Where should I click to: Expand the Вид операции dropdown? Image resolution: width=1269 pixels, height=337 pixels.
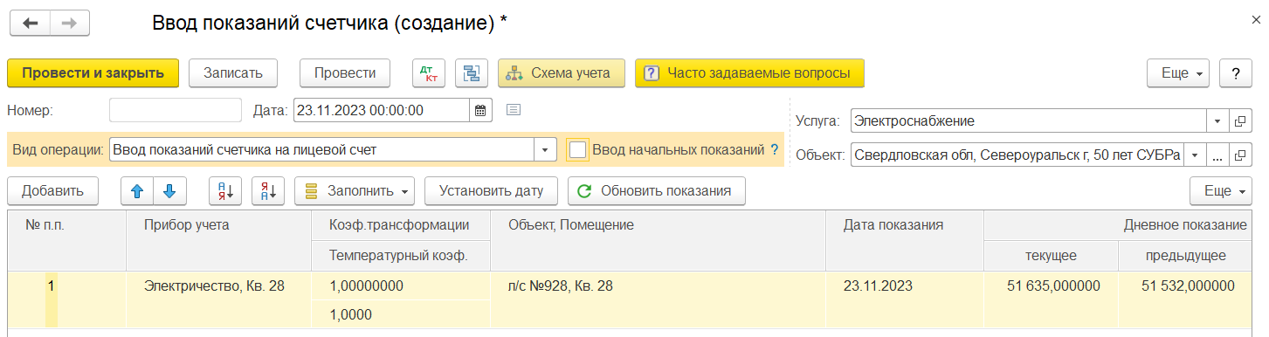[546, 149]
